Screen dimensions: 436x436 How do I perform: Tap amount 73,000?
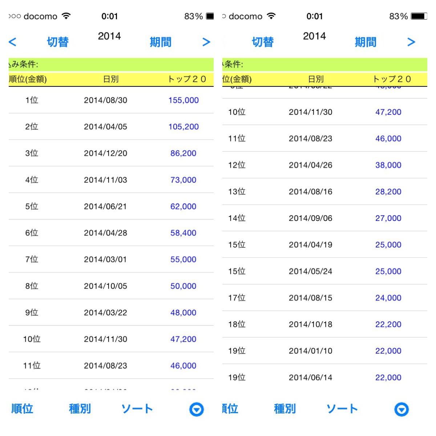(183, 180)
